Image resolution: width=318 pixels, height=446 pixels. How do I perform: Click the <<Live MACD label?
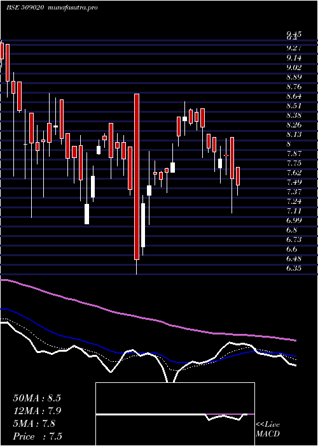coord(268,429)
